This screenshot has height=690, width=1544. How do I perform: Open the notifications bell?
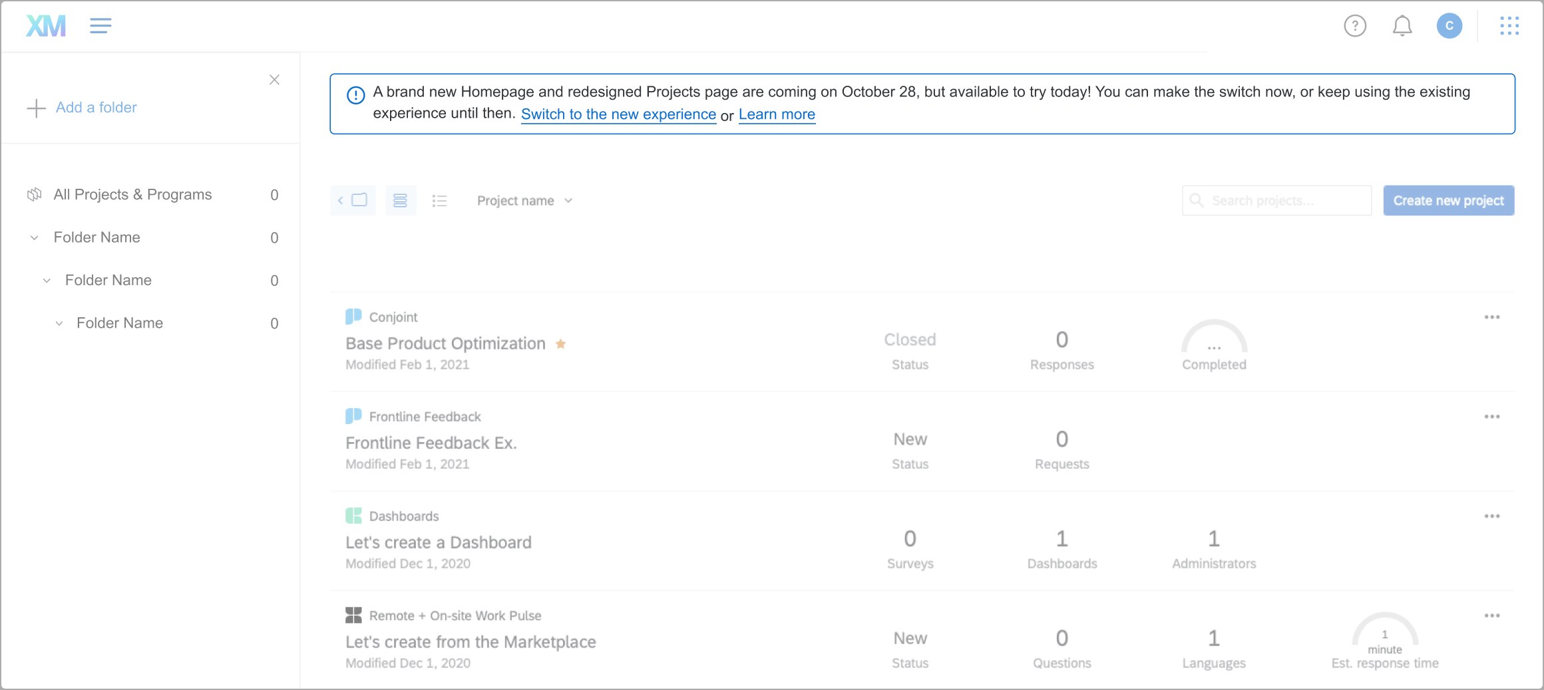click(x=1402, y=26)
